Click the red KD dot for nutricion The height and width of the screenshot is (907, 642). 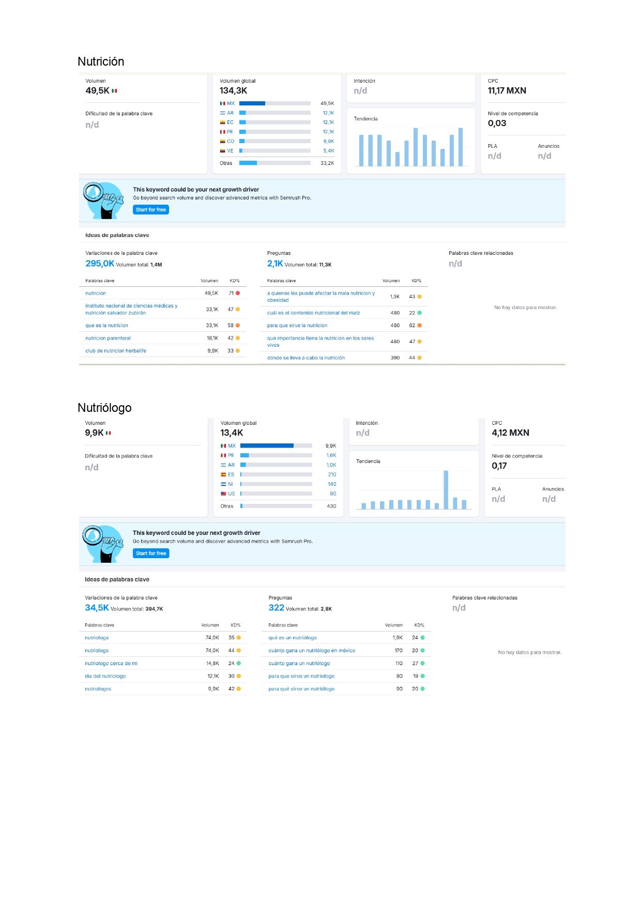point(238,293)
